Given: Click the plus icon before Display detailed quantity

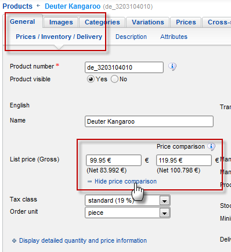Looking at the screenshot, I should pos(14,240).
